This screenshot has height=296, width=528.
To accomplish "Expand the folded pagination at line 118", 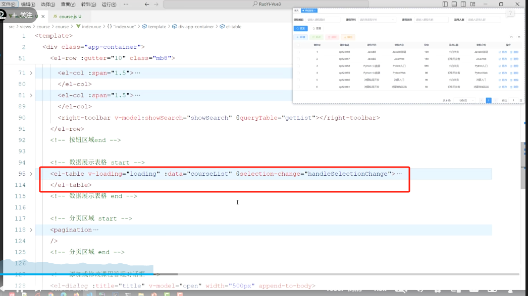I will coord(31,230).
